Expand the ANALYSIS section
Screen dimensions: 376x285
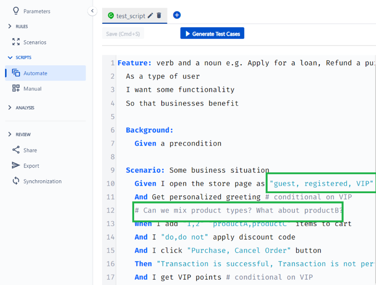[10, 107]
